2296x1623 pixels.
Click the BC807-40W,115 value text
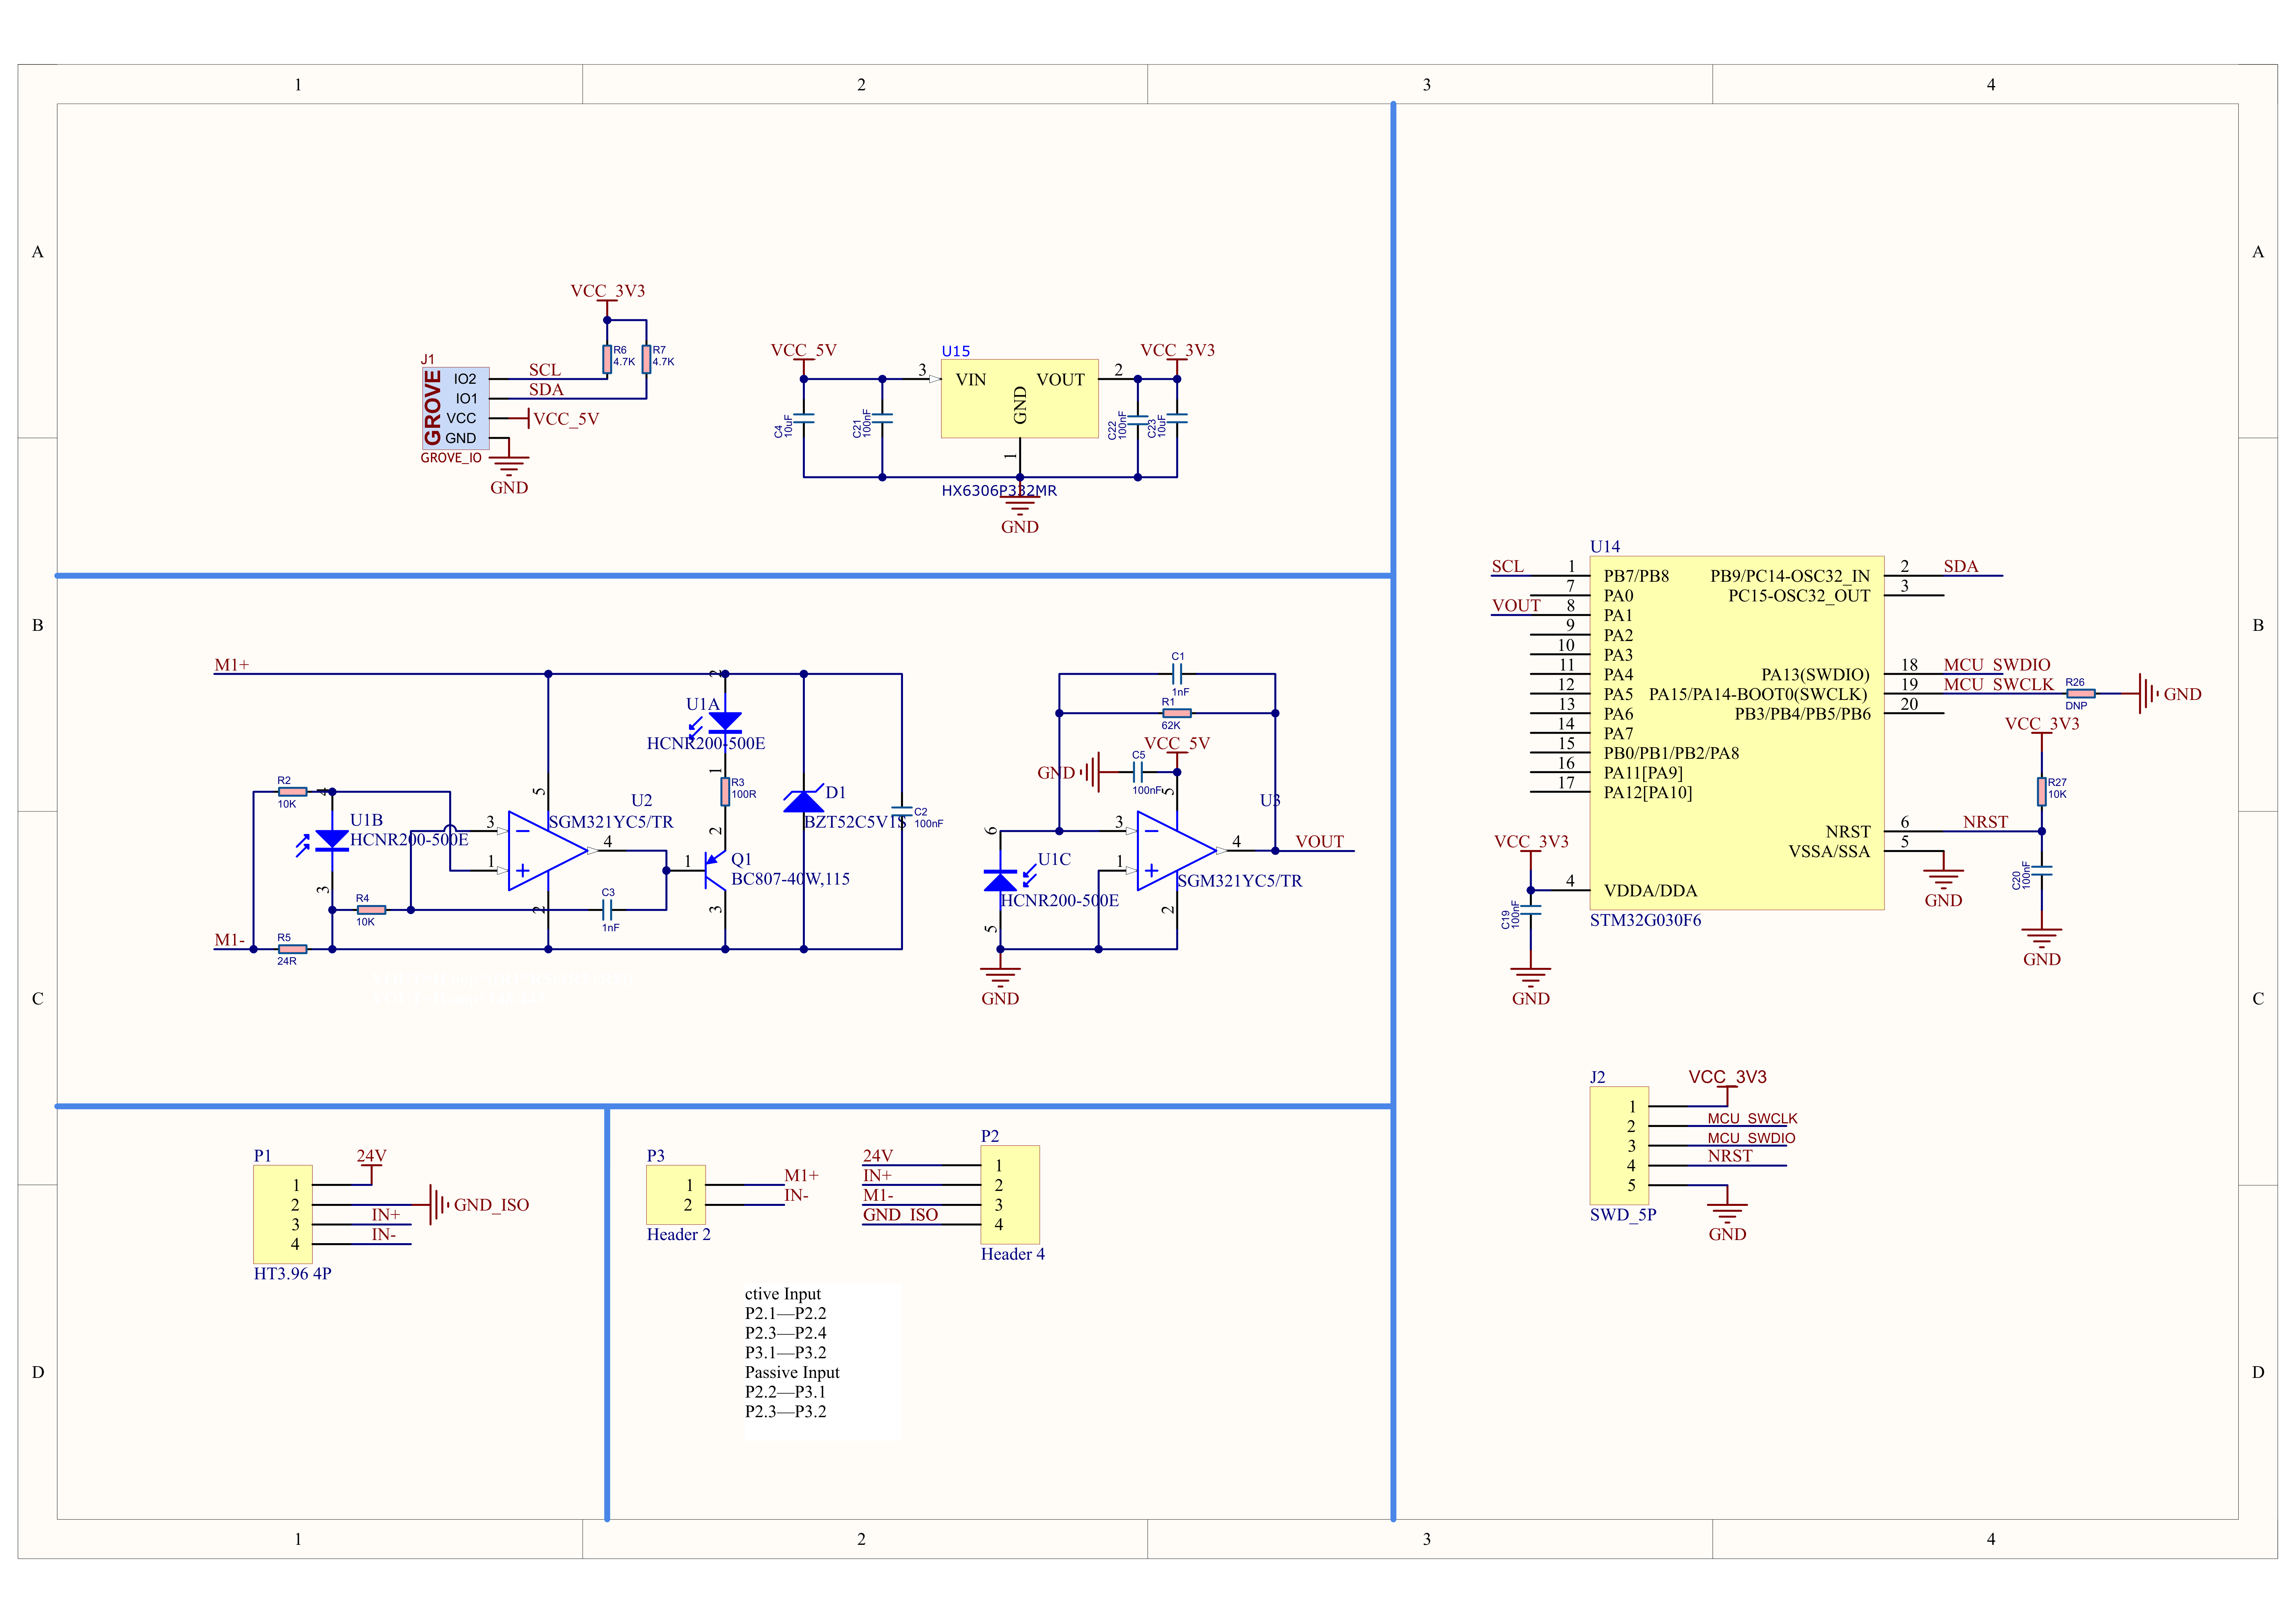coord(790,879)
